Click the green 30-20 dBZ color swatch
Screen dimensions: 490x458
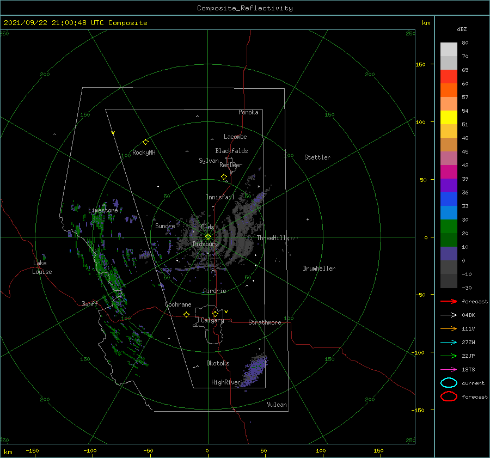click(449, 227)
